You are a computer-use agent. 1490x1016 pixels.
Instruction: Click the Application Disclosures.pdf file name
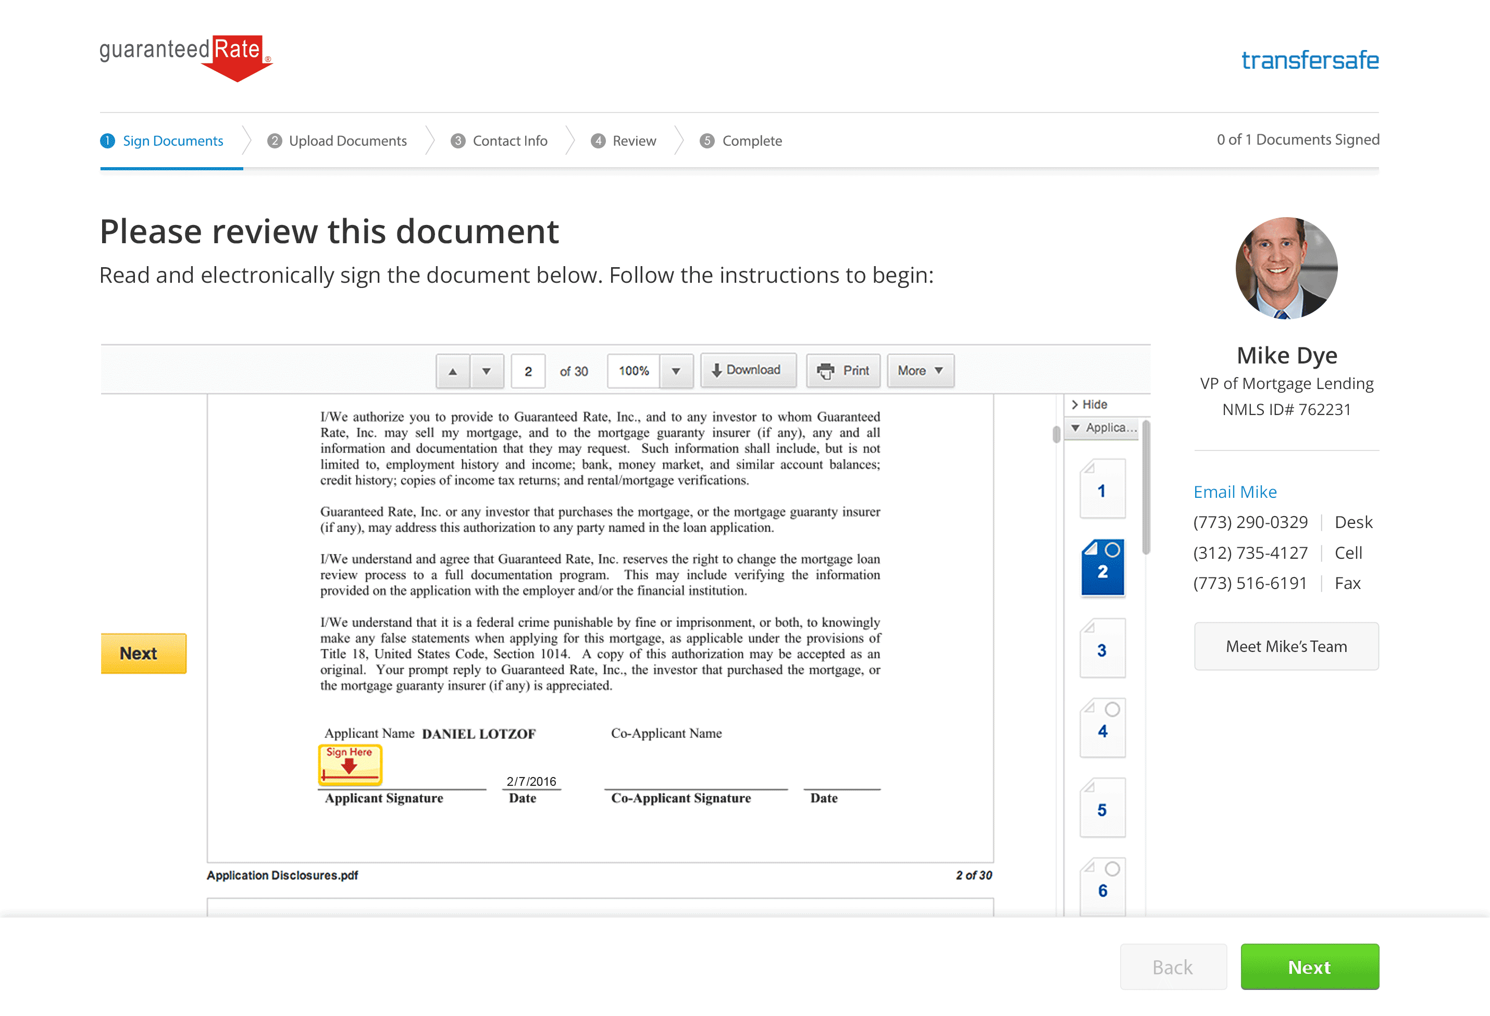[x=282, y=875]
